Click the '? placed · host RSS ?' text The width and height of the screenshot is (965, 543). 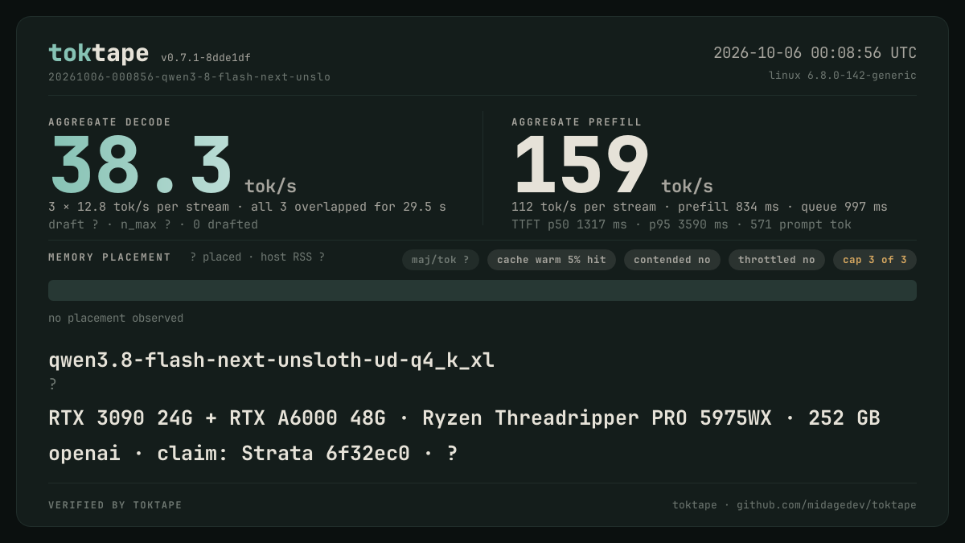click(257, 257)
